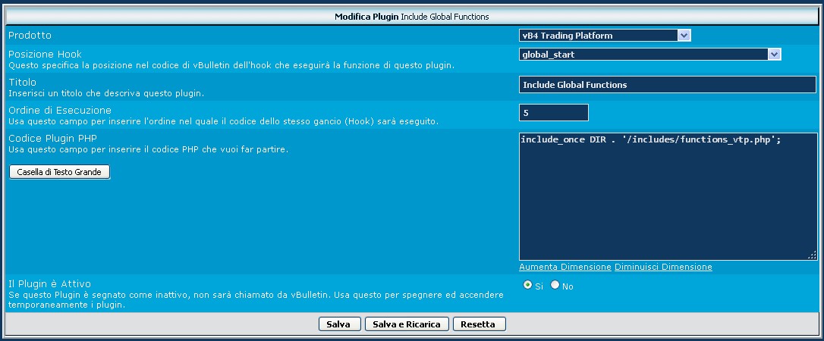Click the Il Plugin è Attivo label
824x341 pixels.
[x=49, y=283]
